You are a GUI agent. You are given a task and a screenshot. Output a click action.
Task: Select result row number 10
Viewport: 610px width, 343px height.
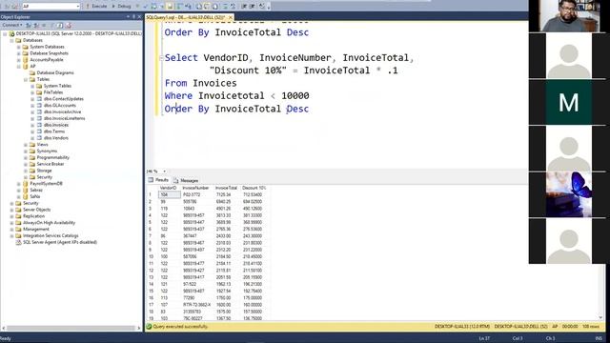tap(152, 256)
